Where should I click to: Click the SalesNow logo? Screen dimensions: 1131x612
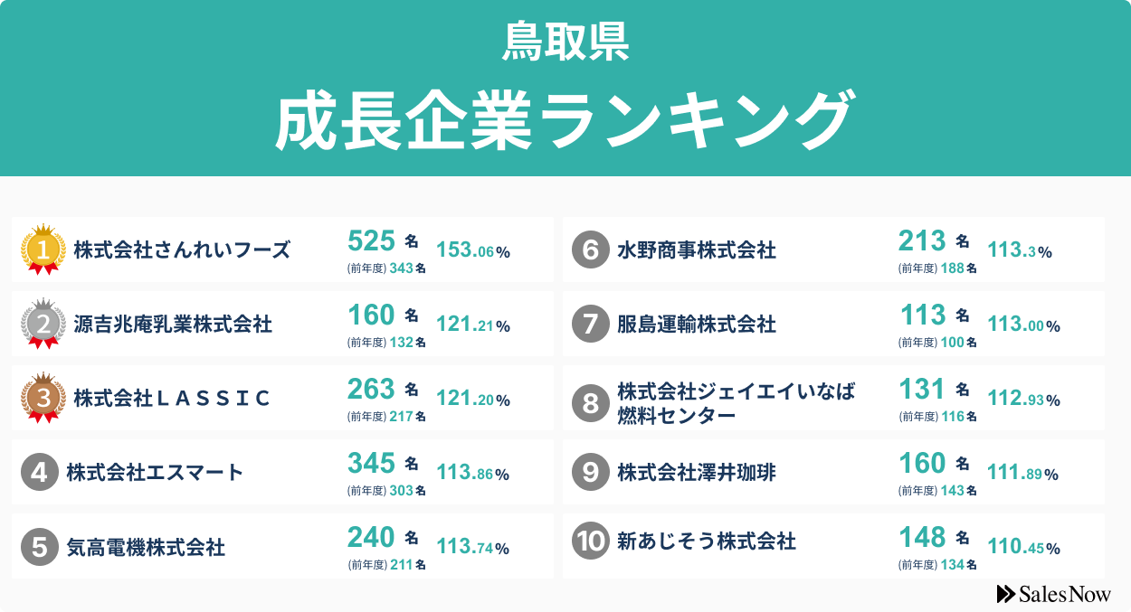pos(1053,594)
